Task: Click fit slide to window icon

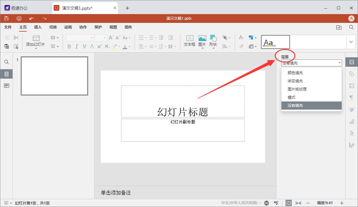Action: 289,203
